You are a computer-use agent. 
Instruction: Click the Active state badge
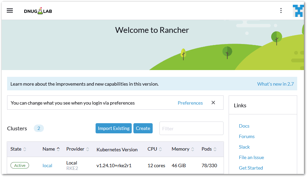(20, 165)
